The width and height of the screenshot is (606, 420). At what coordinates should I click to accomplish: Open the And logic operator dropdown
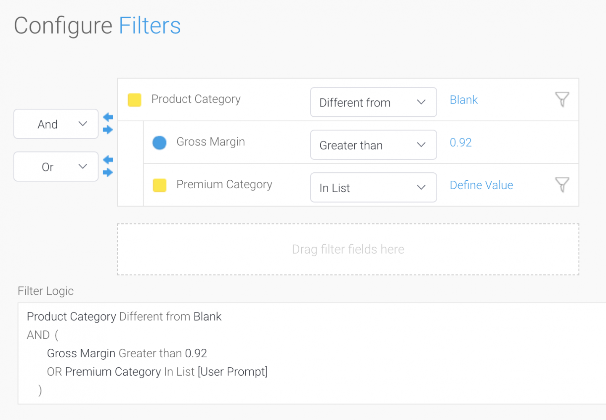[56, 124]
